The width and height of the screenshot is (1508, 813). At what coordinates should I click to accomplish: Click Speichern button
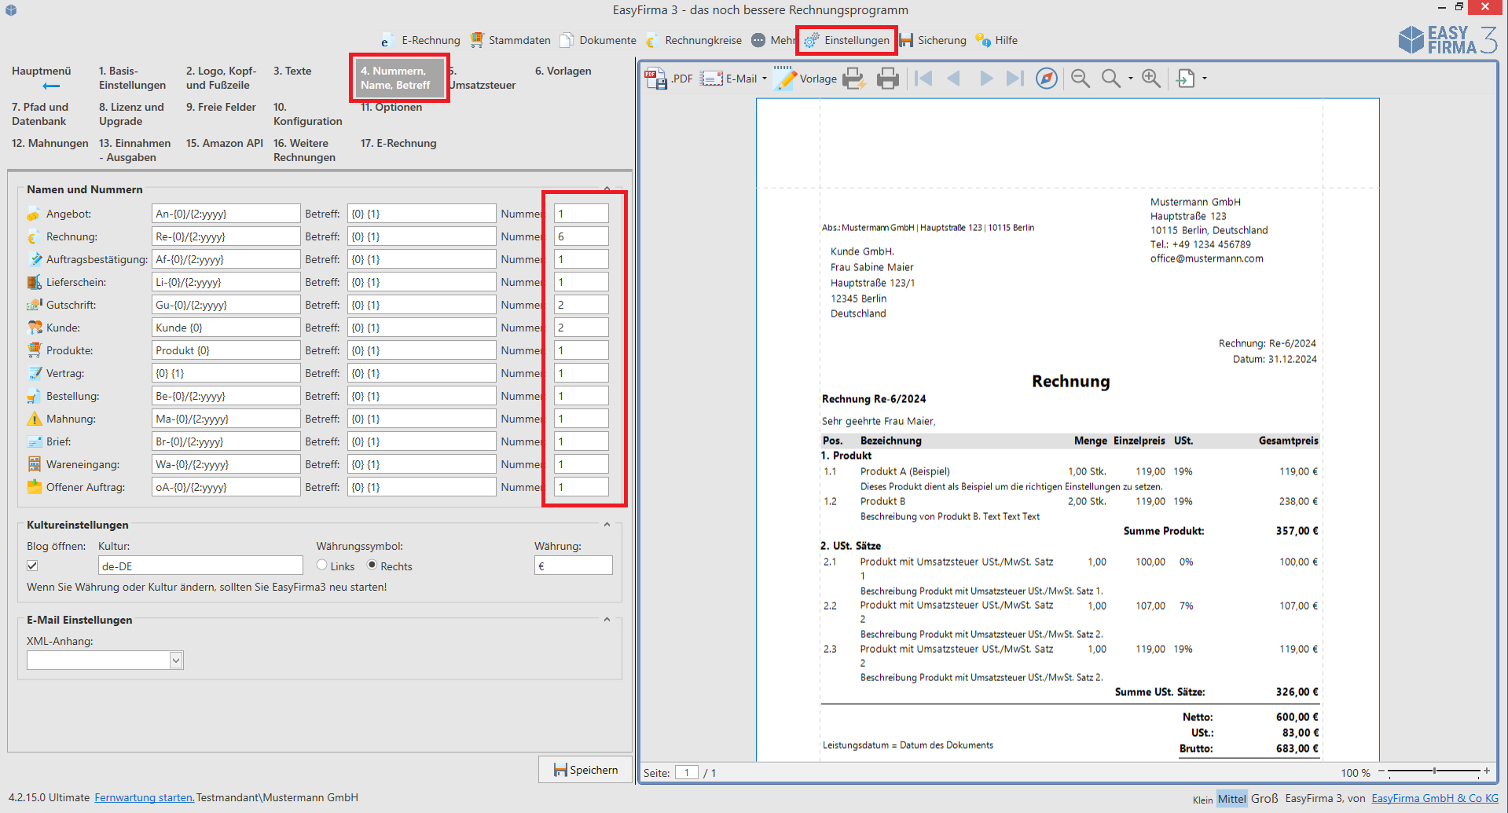point(585,770)
